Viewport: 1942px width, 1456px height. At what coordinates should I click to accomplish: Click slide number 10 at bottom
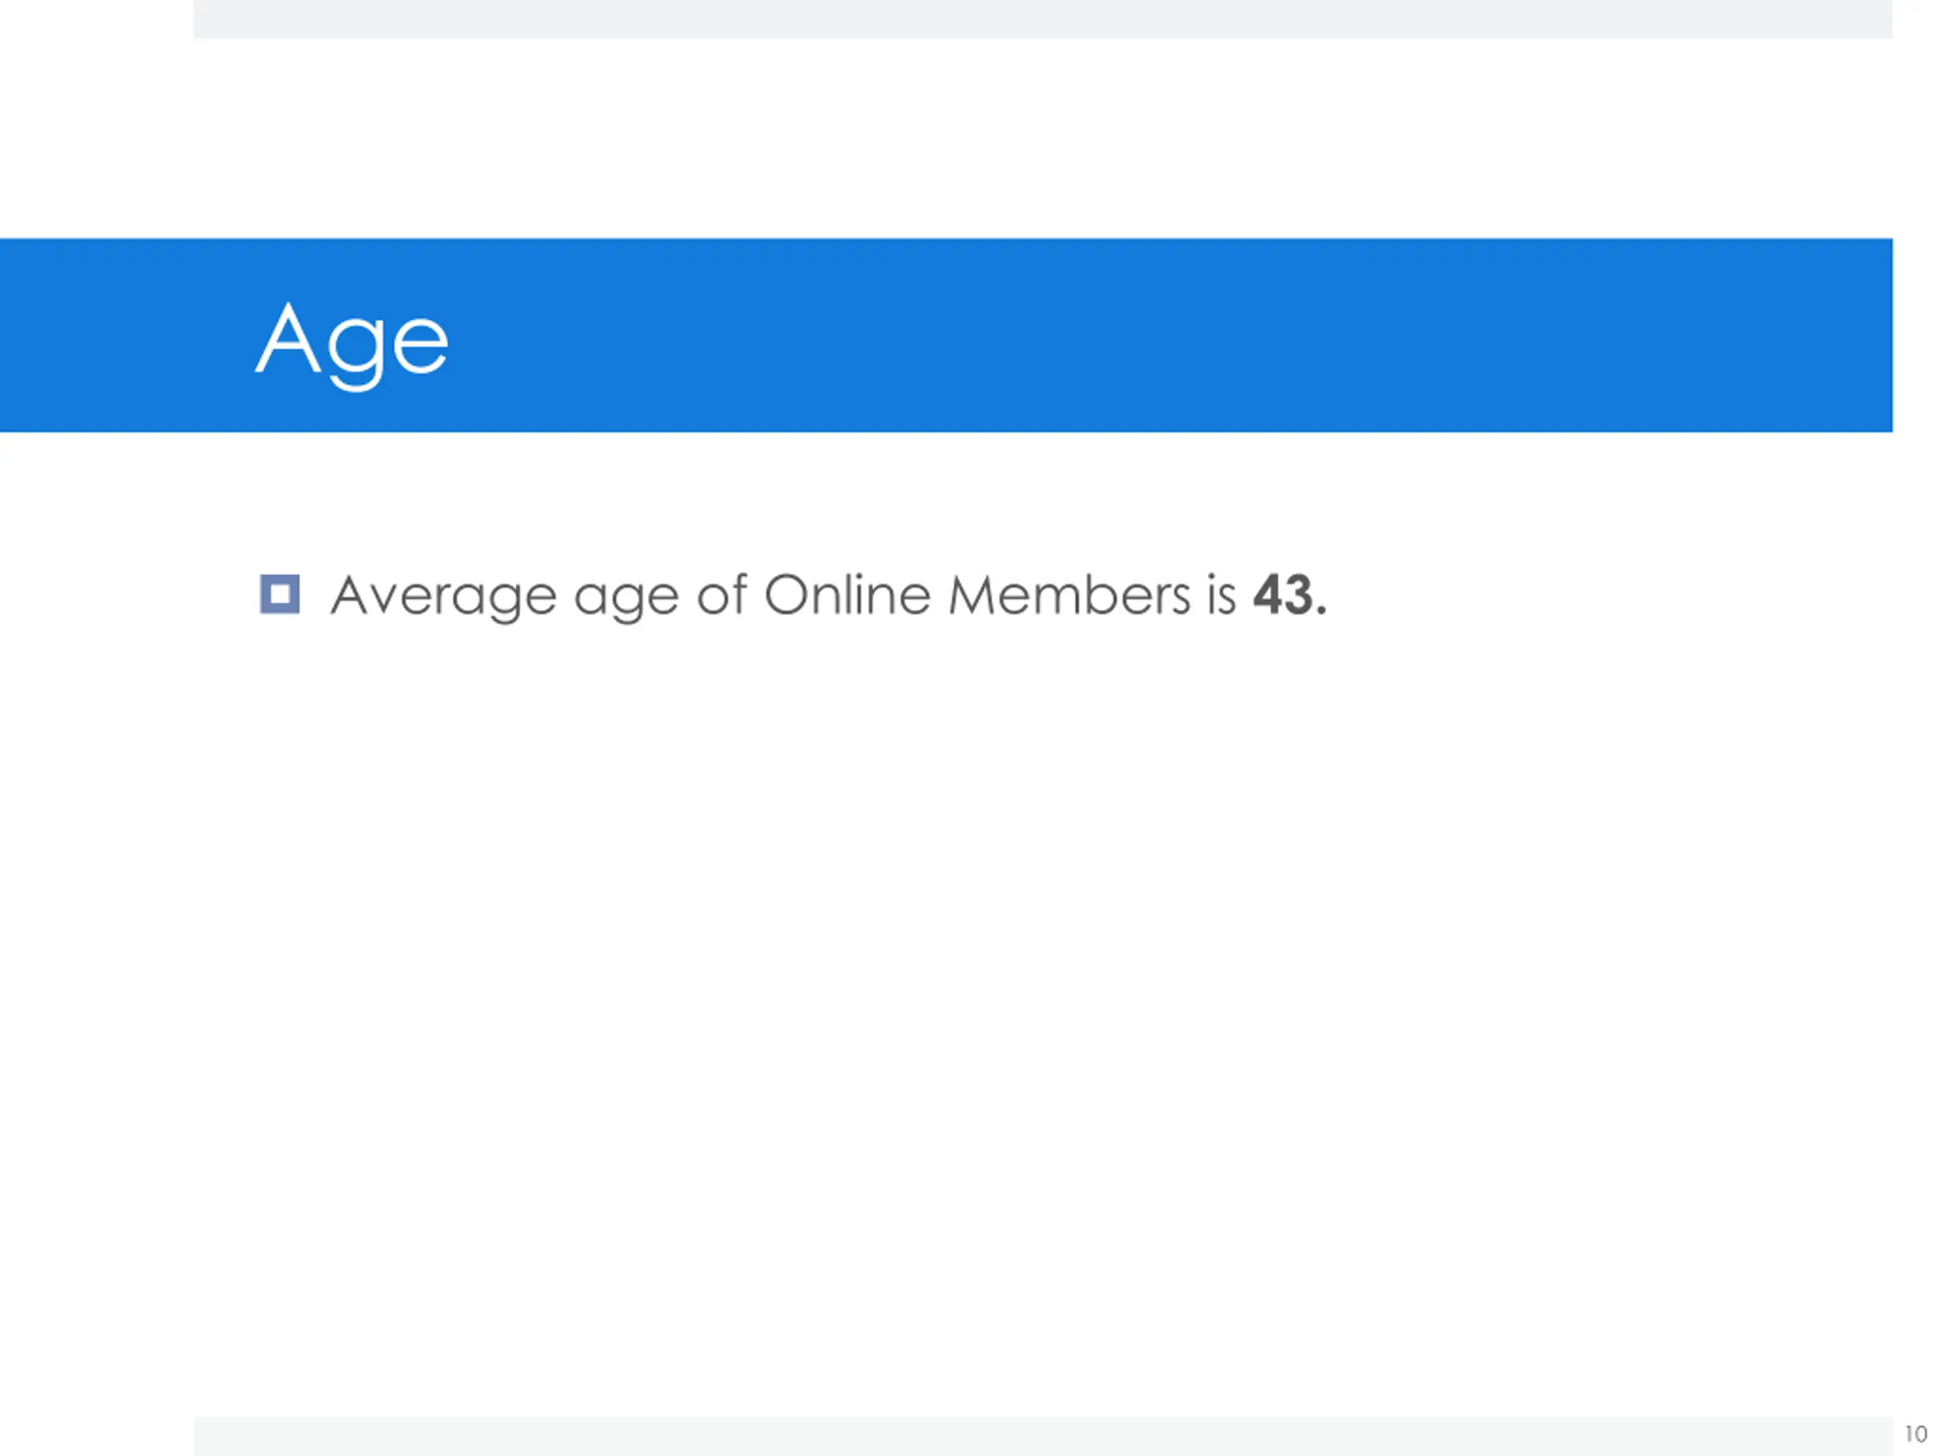click(x=1915, y=1434)
